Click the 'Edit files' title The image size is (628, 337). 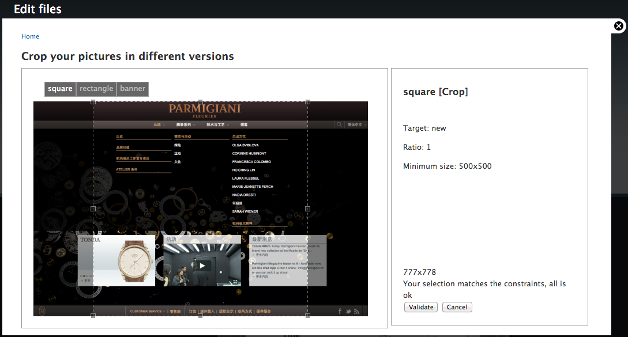[x=37, y=9]
